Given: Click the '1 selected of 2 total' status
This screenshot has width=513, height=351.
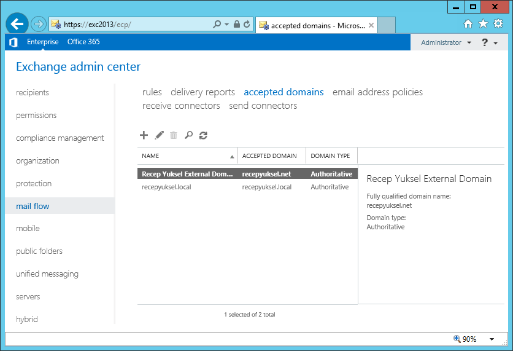Looking at the screenshot, I should [250, 315].
